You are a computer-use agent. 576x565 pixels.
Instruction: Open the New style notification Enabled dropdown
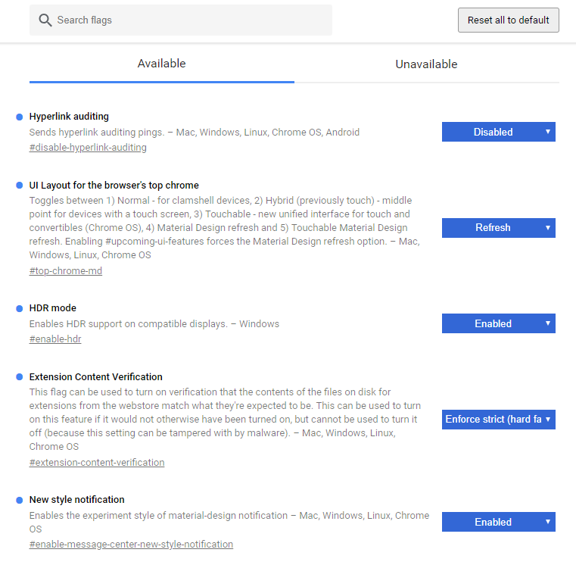click(x=498, y=522)
